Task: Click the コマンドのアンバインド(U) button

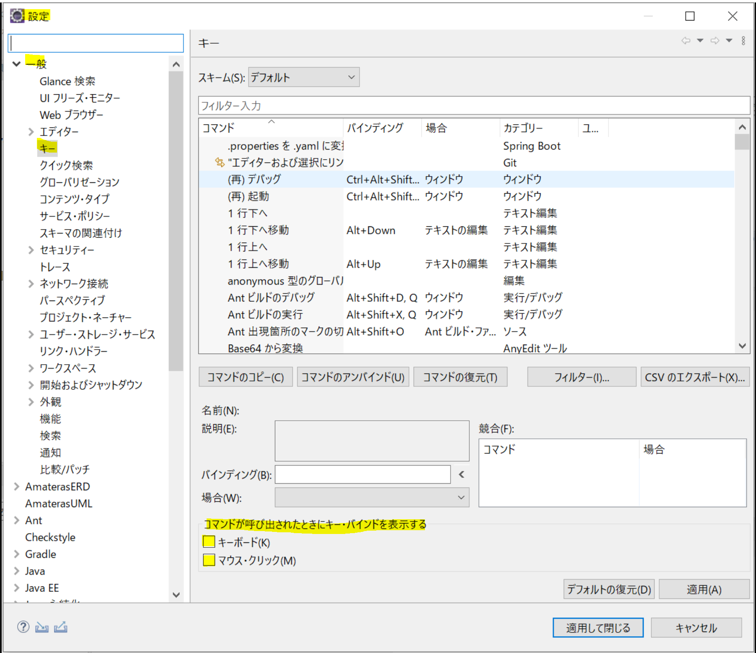Action: 353,377
